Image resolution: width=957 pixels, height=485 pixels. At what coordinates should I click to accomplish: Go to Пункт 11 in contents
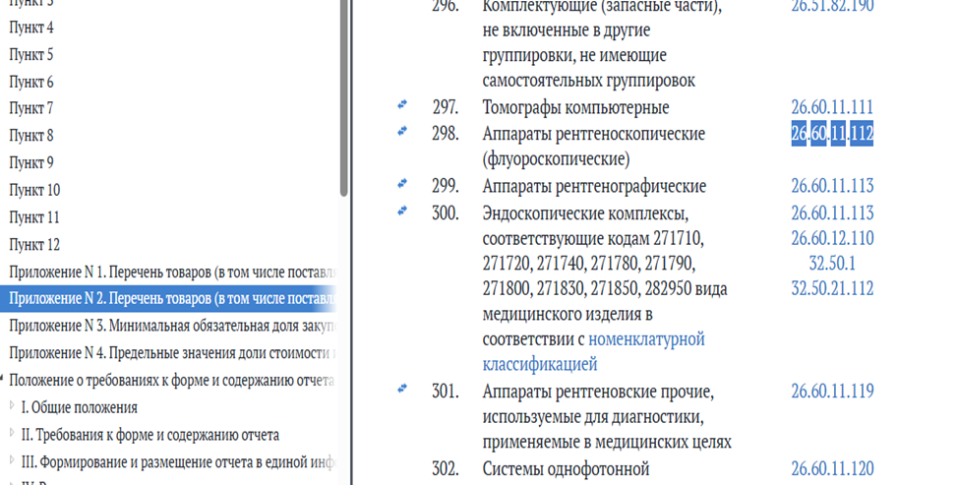pos(34,217)
